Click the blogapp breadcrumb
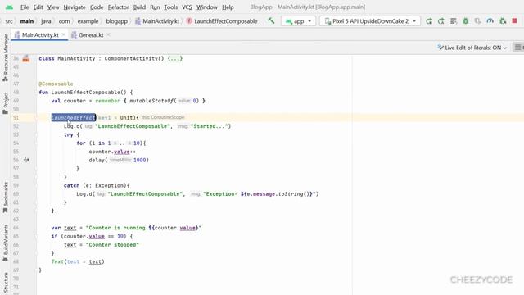 click(116, 21)
